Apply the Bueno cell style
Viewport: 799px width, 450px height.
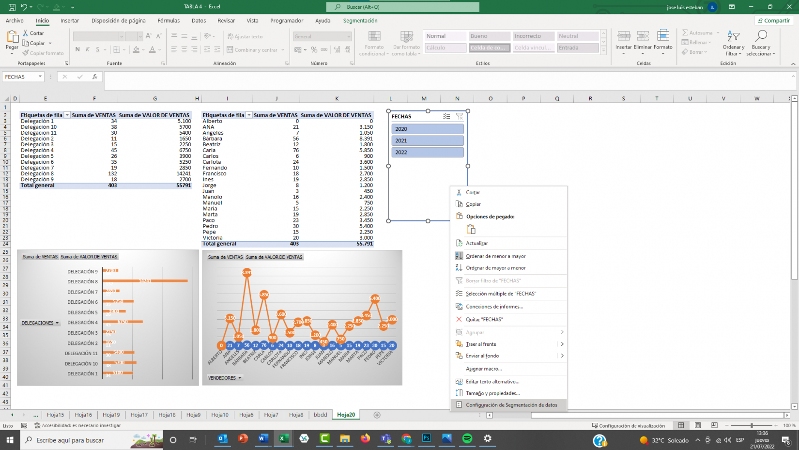[x=489, y=36]
